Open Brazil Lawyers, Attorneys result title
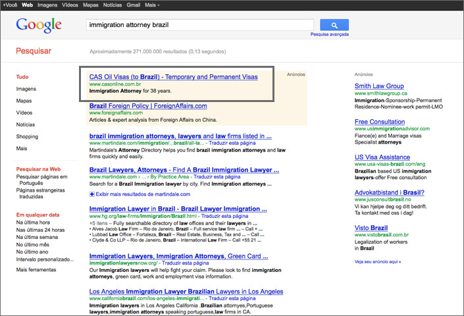 [184, 170]
